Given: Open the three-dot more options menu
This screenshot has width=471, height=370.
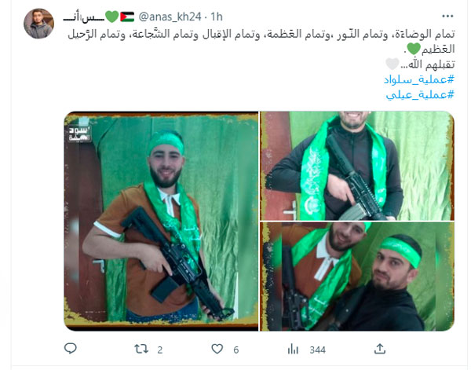Looking at the screenshot, I should (447, 16).
